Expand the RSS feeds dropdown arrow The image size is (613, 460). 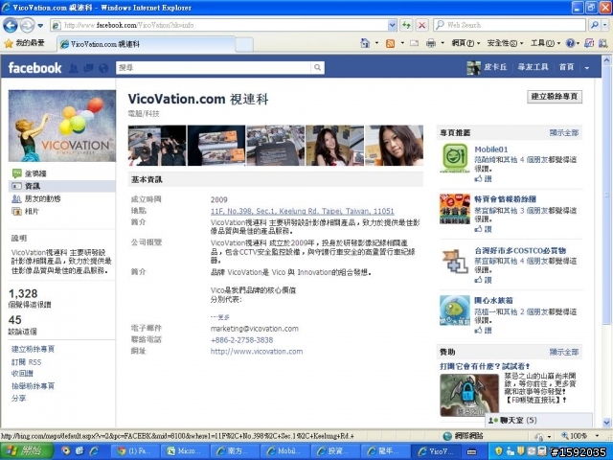pos(402,43)
